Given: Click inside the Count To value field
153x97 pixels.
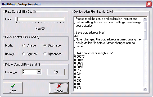Looking at the screenshot, I should 29,72.
